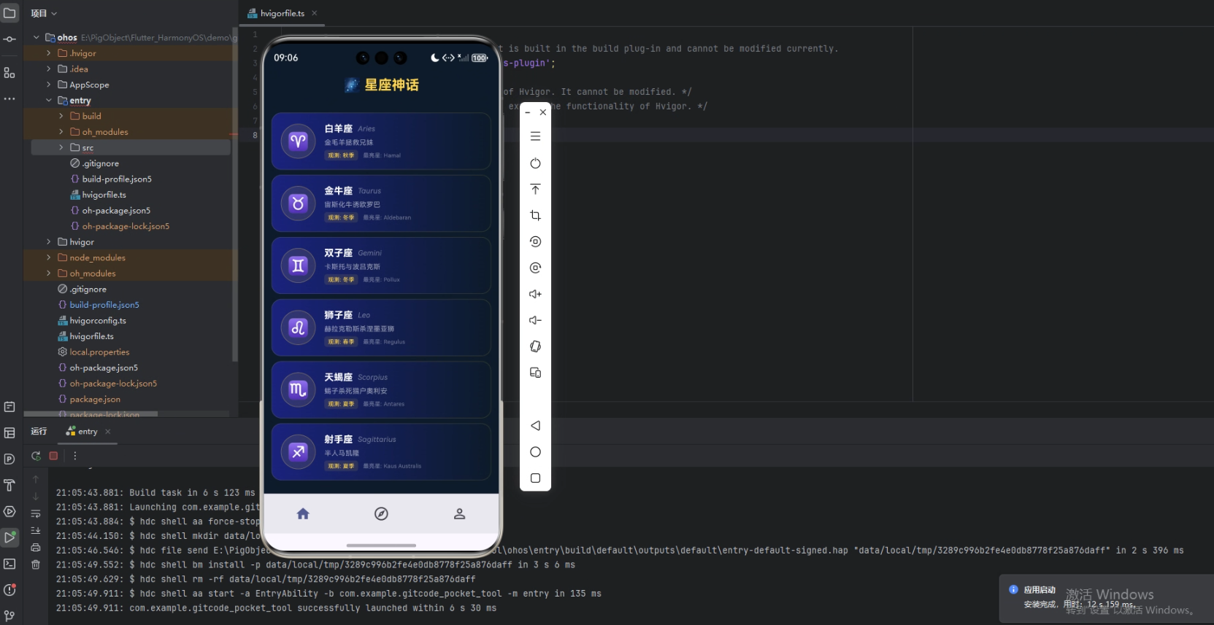This screenshot has width=1214, height=625.
Task: Click emulator home circle button
Action: click(535, 452)
